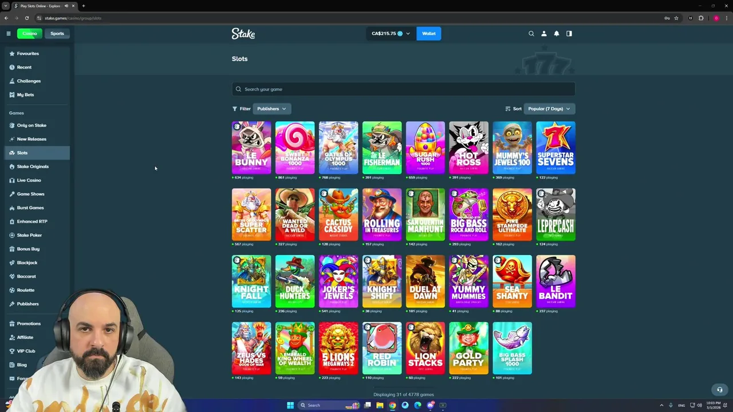Open Gates of Olympus 1000 thumbnail
This screenshot has height=412, width=733.
[x=338, y=148]
